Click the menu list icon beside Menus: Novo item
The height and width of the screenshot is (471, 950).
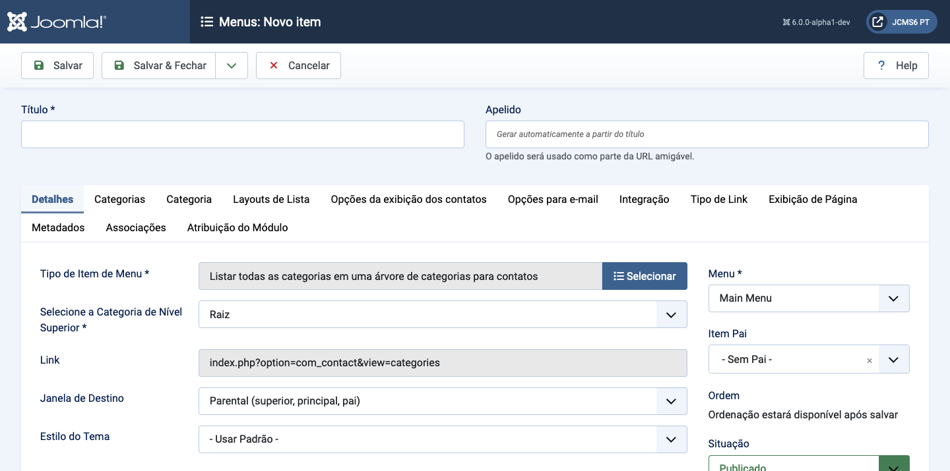(x=206, y=22)
